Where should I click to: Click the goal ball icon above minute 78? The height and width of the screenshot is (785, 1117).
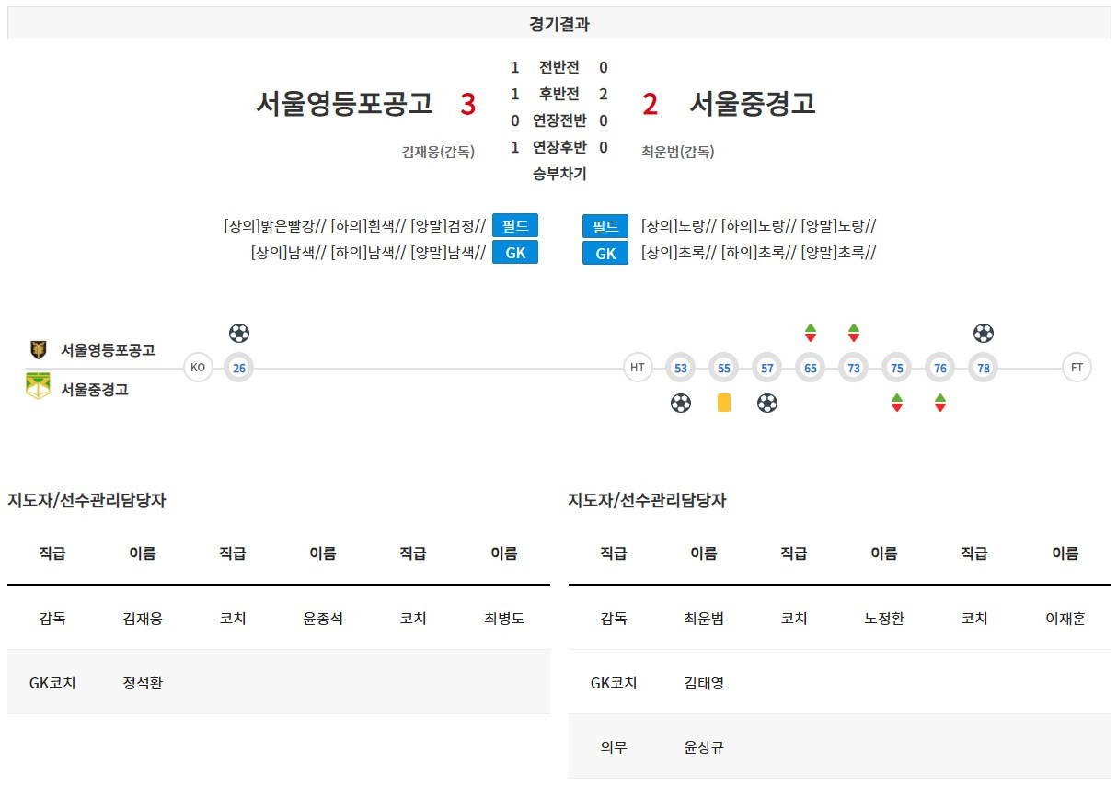tap(984, 333)
